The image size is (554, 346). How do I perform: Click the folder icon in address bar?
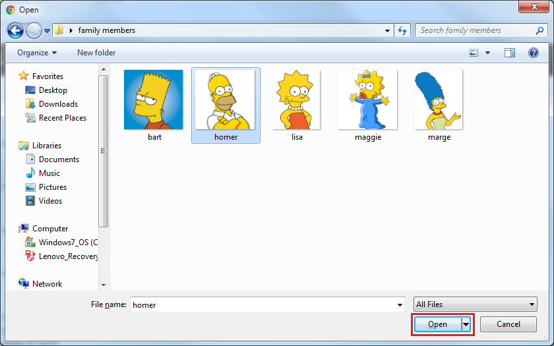tap(59, 30)
